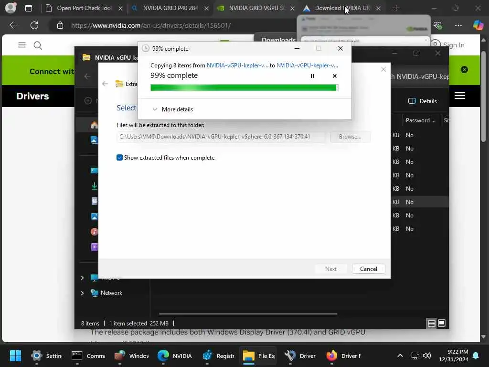Go back in the extract wizard
Viewport: 489px width, 367px height.
pos(105,84)
